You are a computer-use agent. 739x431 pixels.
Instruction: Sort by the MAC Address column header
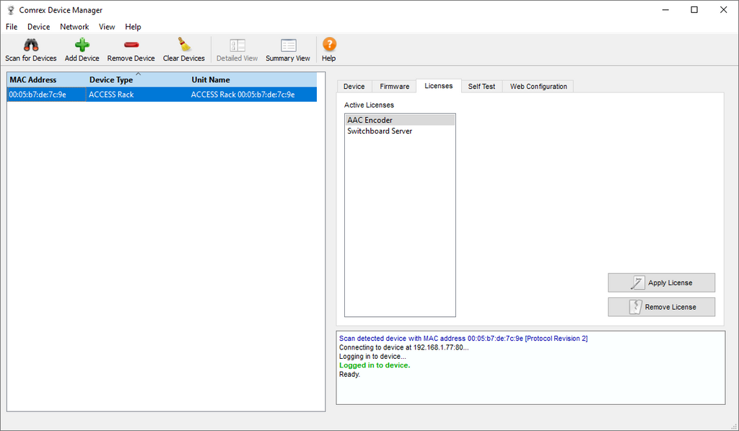point(47,79)
